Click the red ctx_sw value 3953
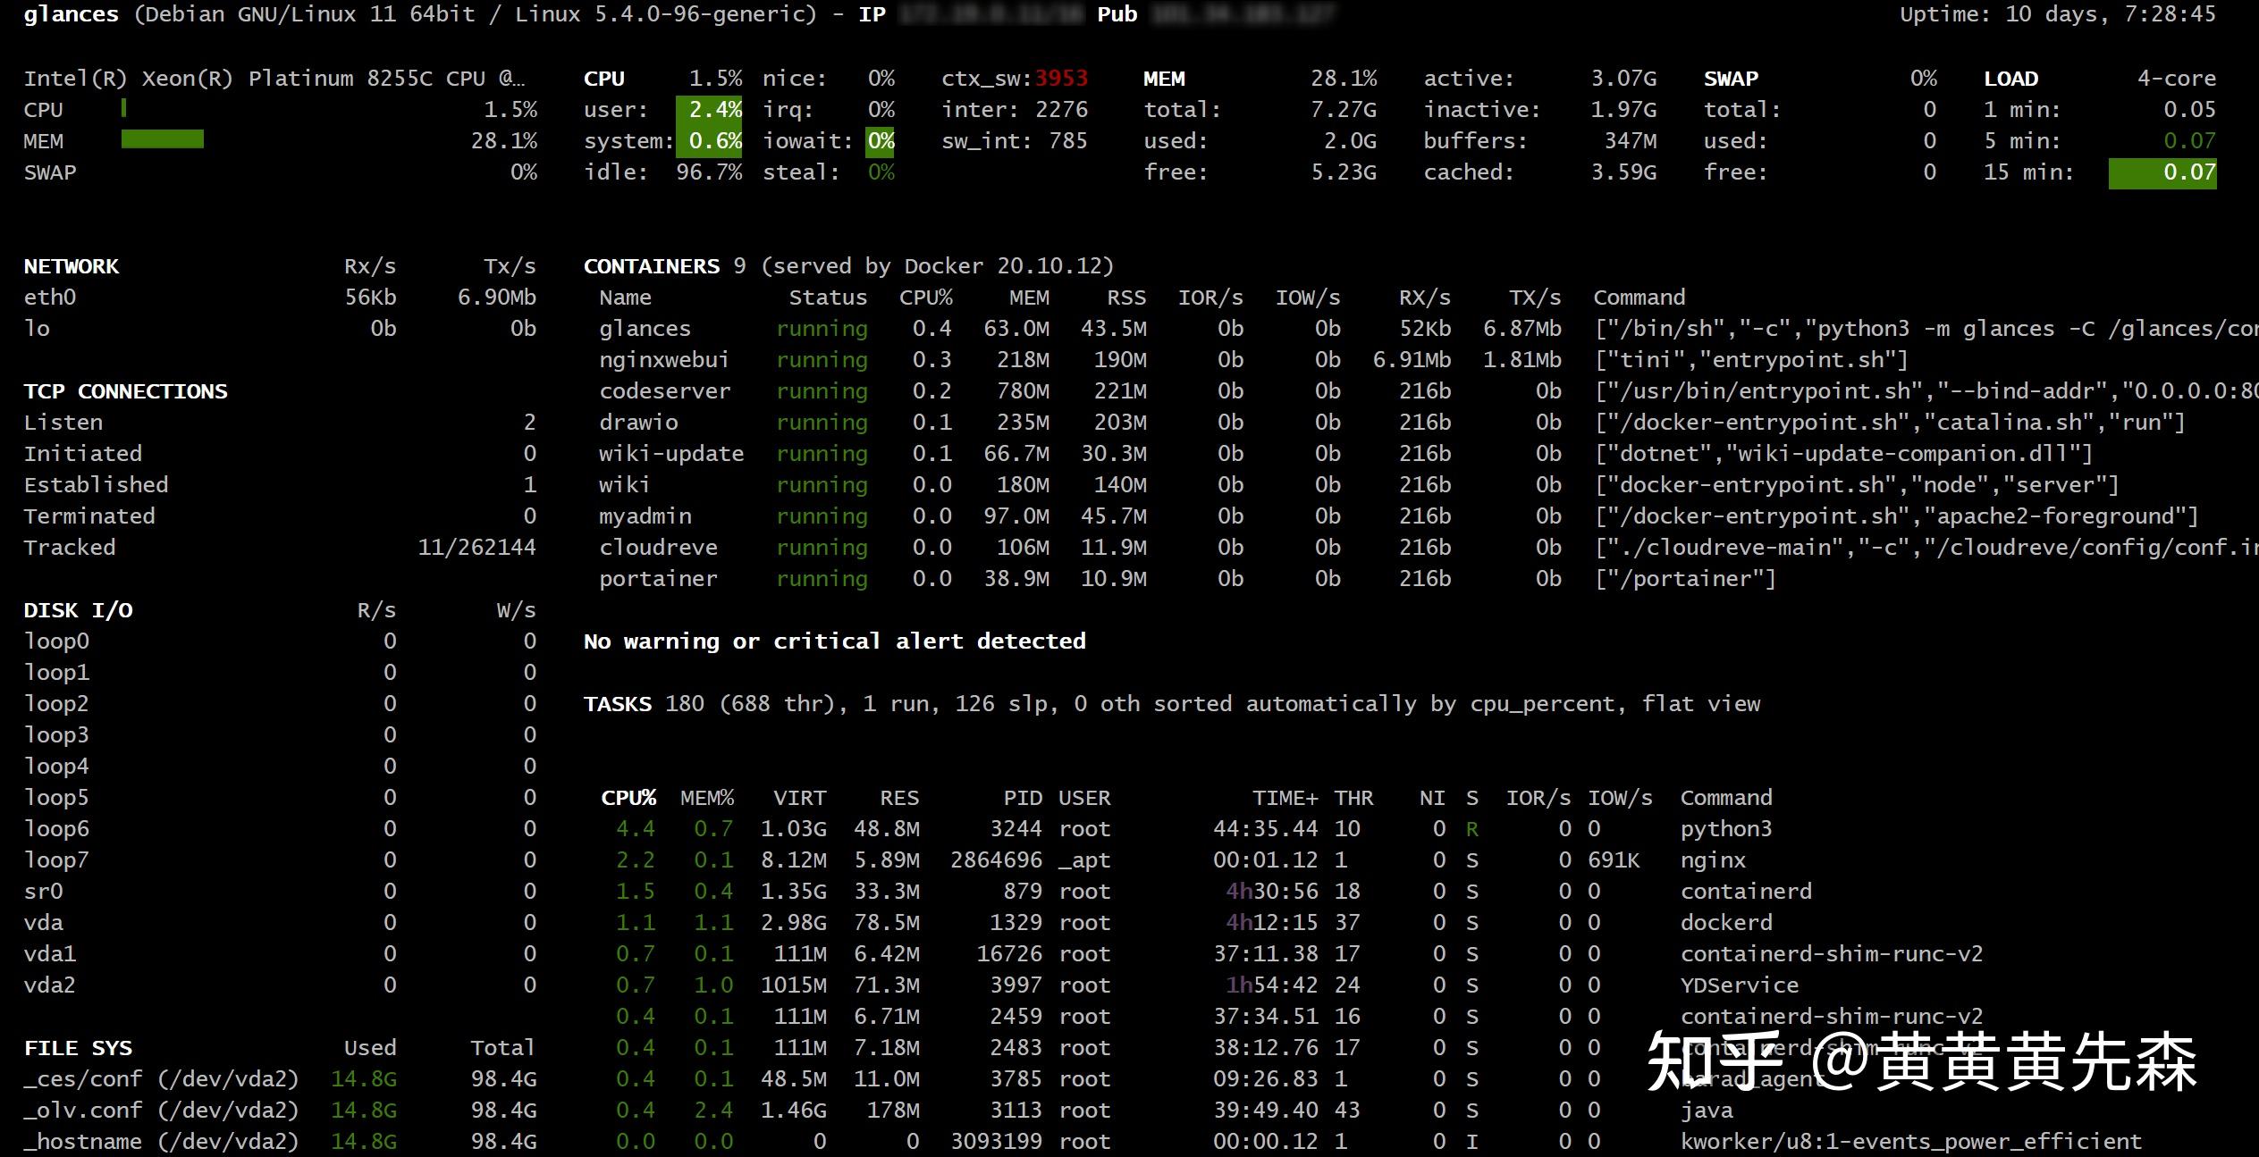This screenshot has height=1157, width=2259. (x=1060, y=79)
